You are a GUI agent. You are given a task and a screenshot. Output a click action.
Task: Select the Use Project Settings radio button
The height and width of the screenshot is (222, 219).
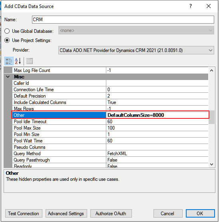pos(7,40)
